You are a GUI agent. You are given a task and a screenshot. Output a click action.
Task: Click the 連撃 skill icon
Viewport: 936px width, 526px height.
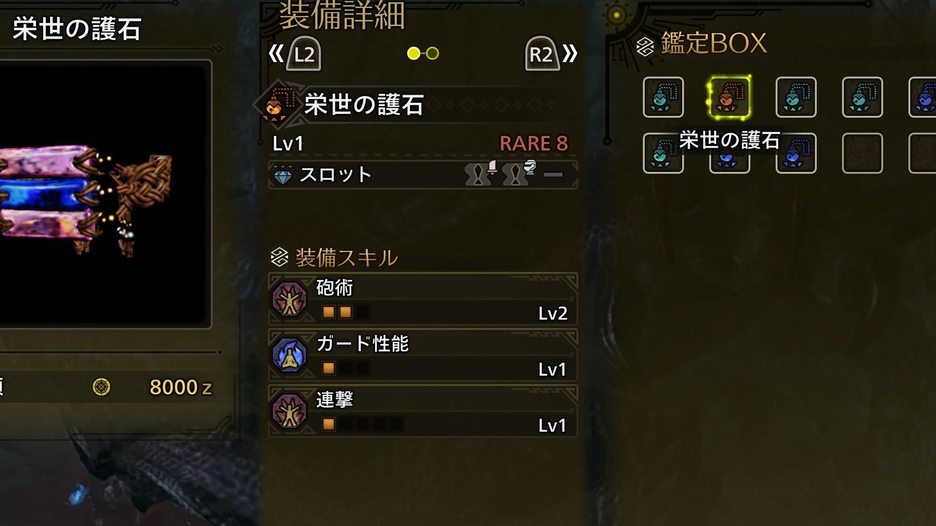[289, 411]
